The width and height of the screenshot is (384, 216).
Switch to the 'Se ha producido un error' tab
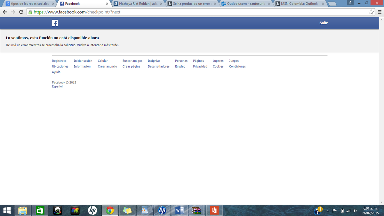pos(192,4)
